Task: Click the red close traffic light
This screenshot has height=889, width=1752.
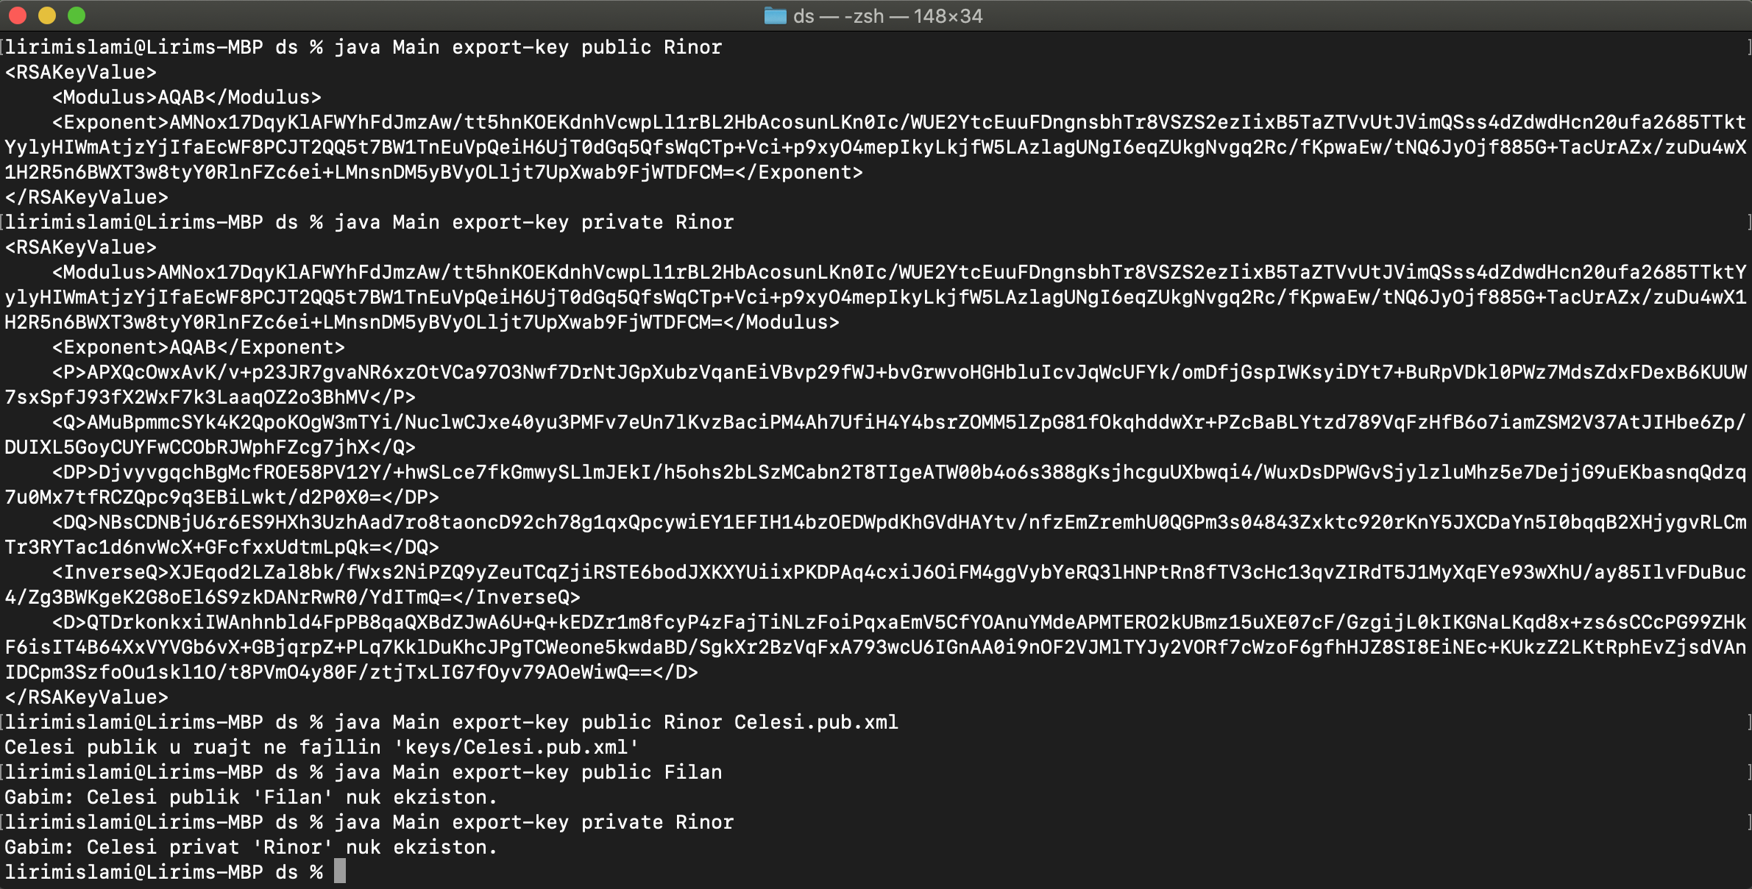Action: (x=18, y=14)
